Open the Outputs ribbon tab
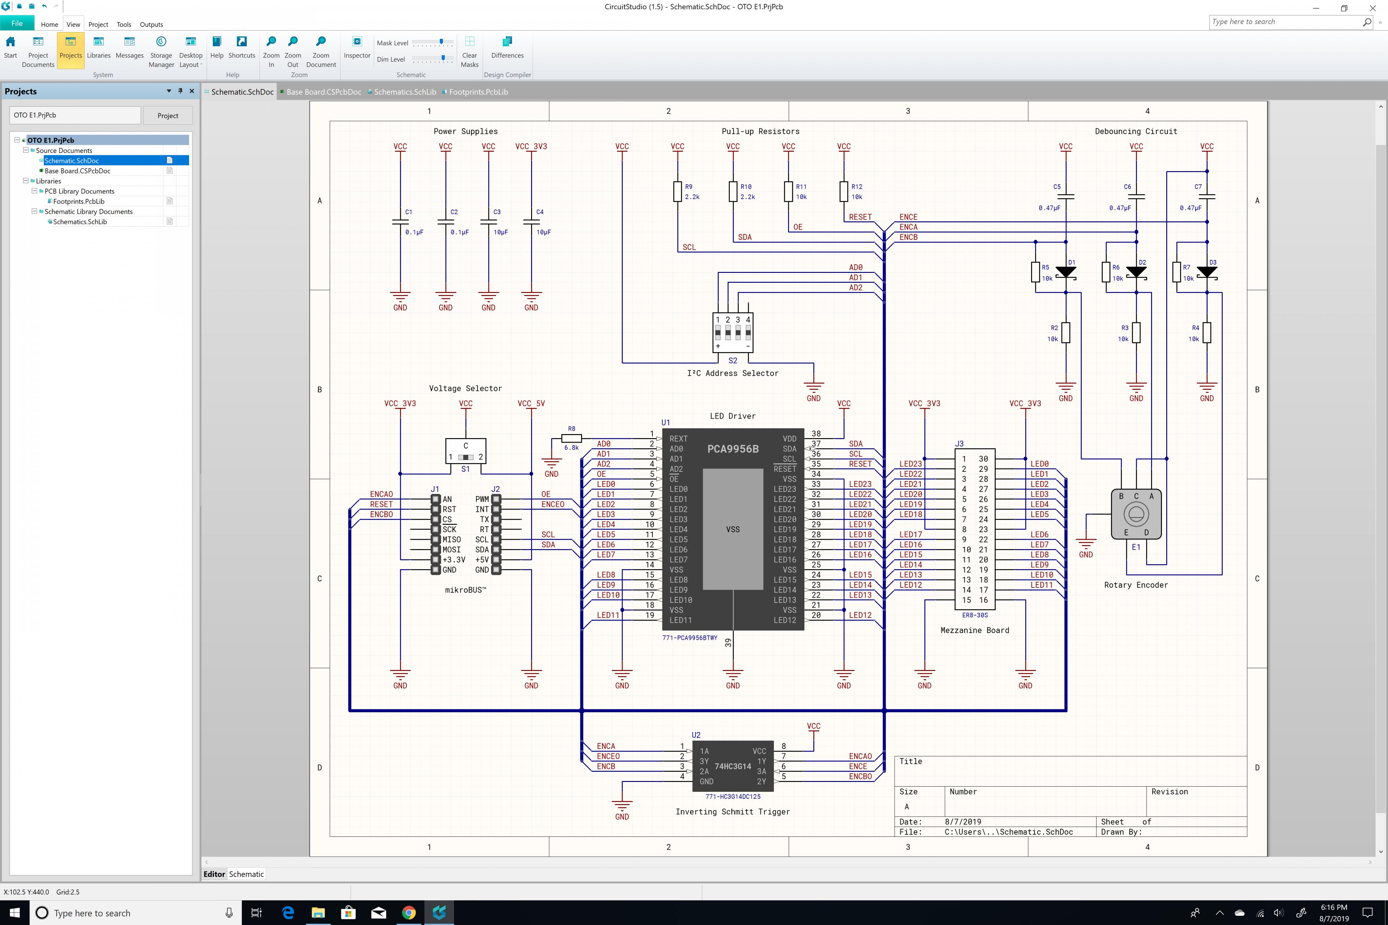Image resolution: width=1388 pixels, height=925 pixels. [x=151, y=24]
